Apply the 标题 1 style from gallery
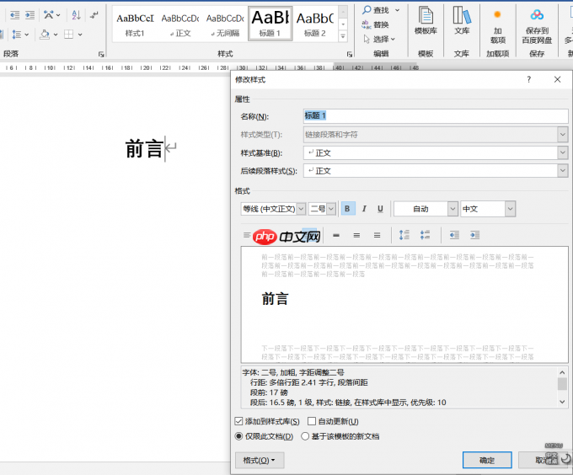The height and width of the screenshot is (475, 573). [x=270, y=24]
